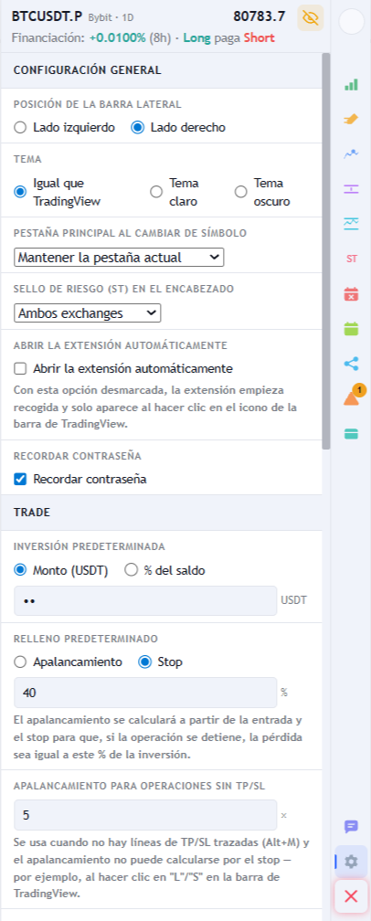The height and width of the screenshot is (921, 371).
Task: Open the green bar chart icon
Action: pos(351,85)
